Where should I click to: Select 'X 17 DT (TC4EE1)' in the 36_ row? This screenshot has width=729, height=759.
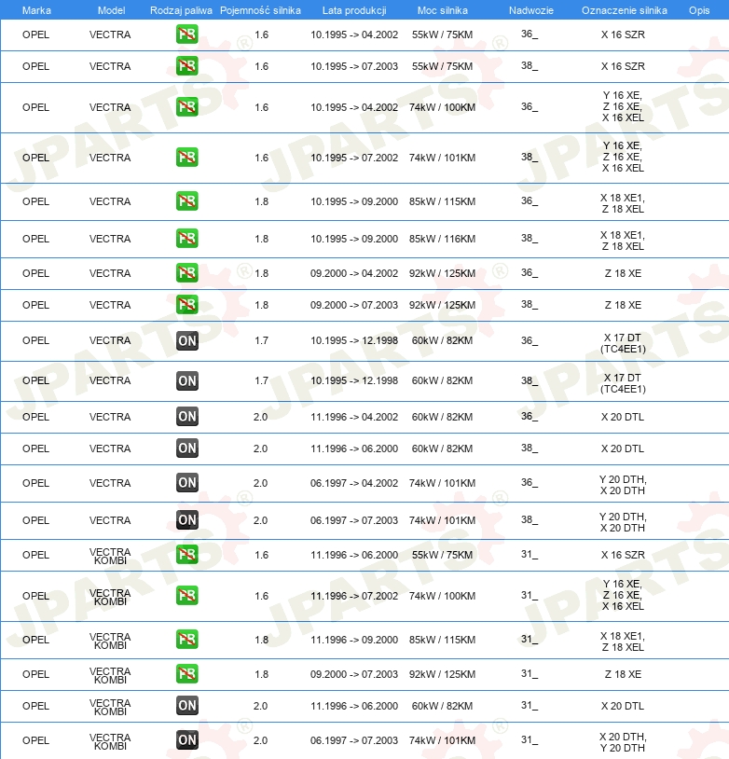click(623, 343)
